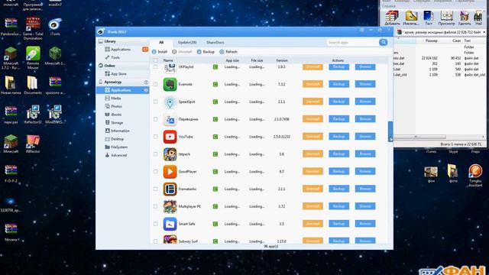This screenshot has width=489, height=275.
Task: Click the Переводчик translator app icon
Action: pyautogui.click(x=170, y=119)
